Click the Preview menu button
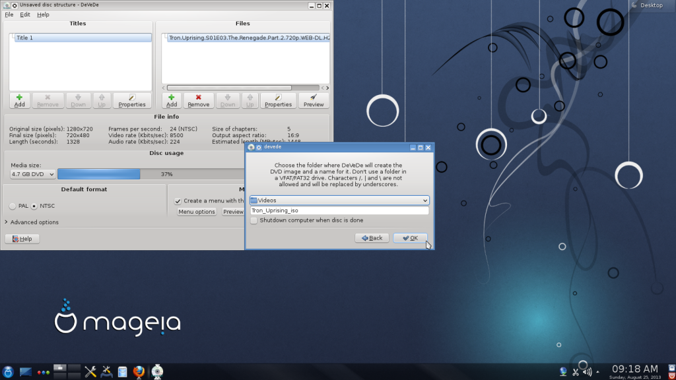Image resolution: width=676 pixels, height=380 pixels. point(233,212)
